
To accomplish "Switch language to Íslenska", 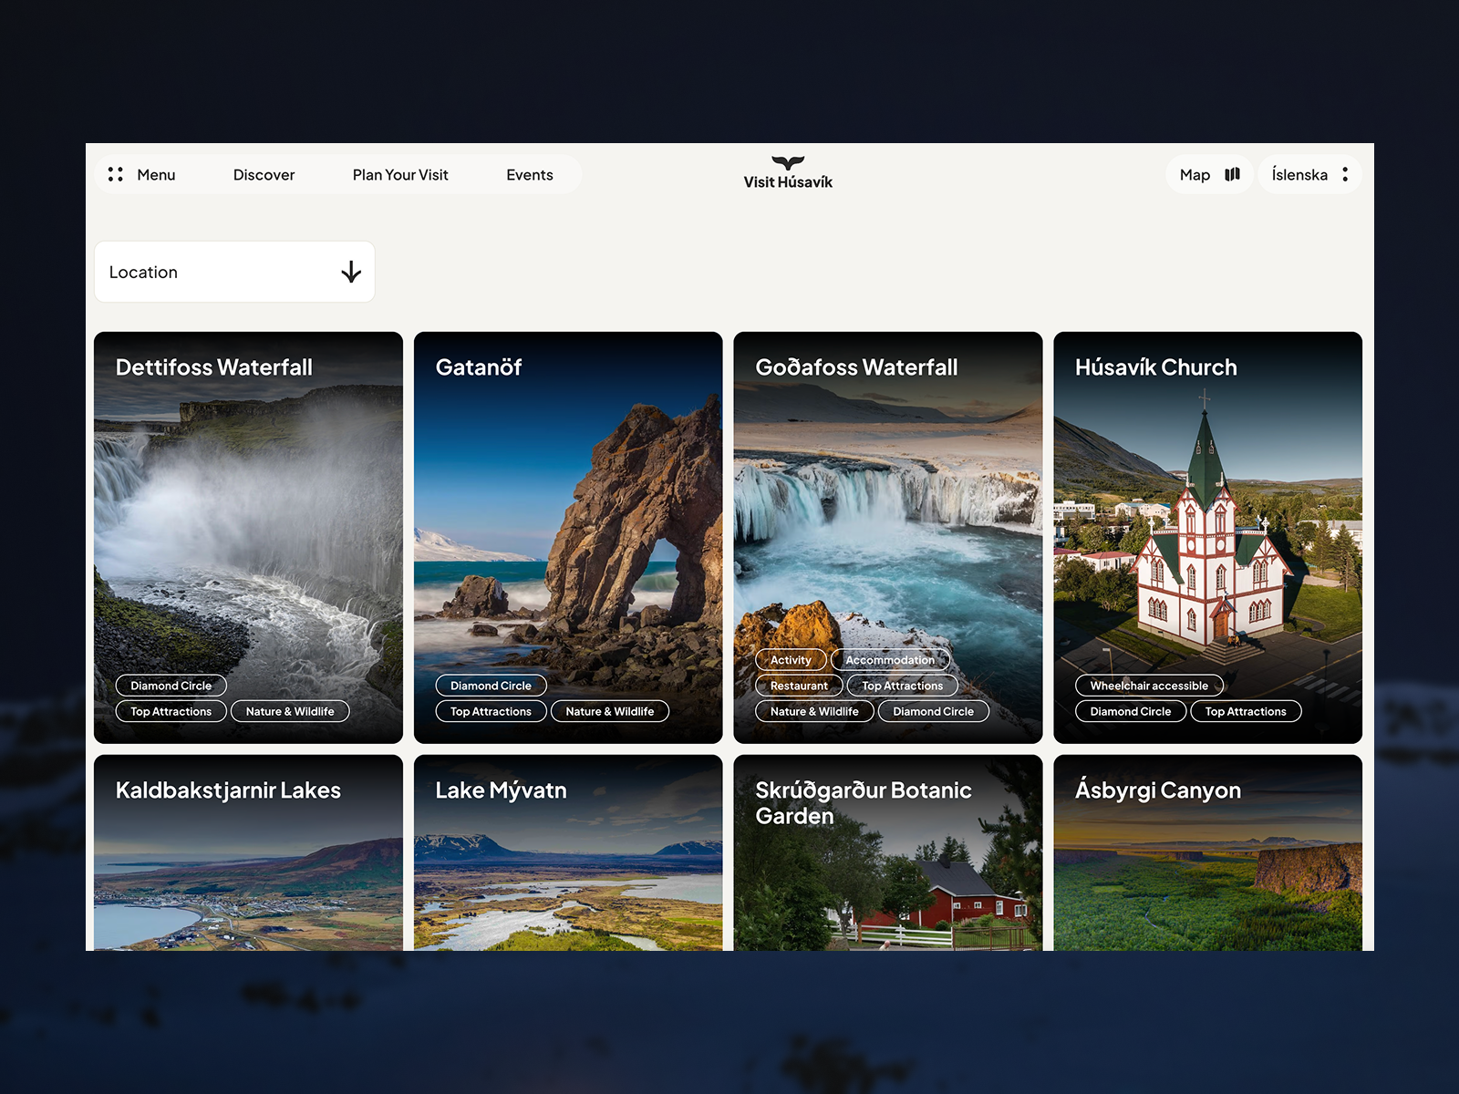I will (1299, 175).
